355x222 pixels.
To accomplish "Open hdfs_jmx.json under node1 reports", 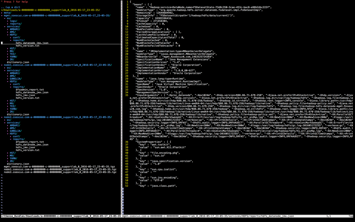I will click(x=27, y=96).
